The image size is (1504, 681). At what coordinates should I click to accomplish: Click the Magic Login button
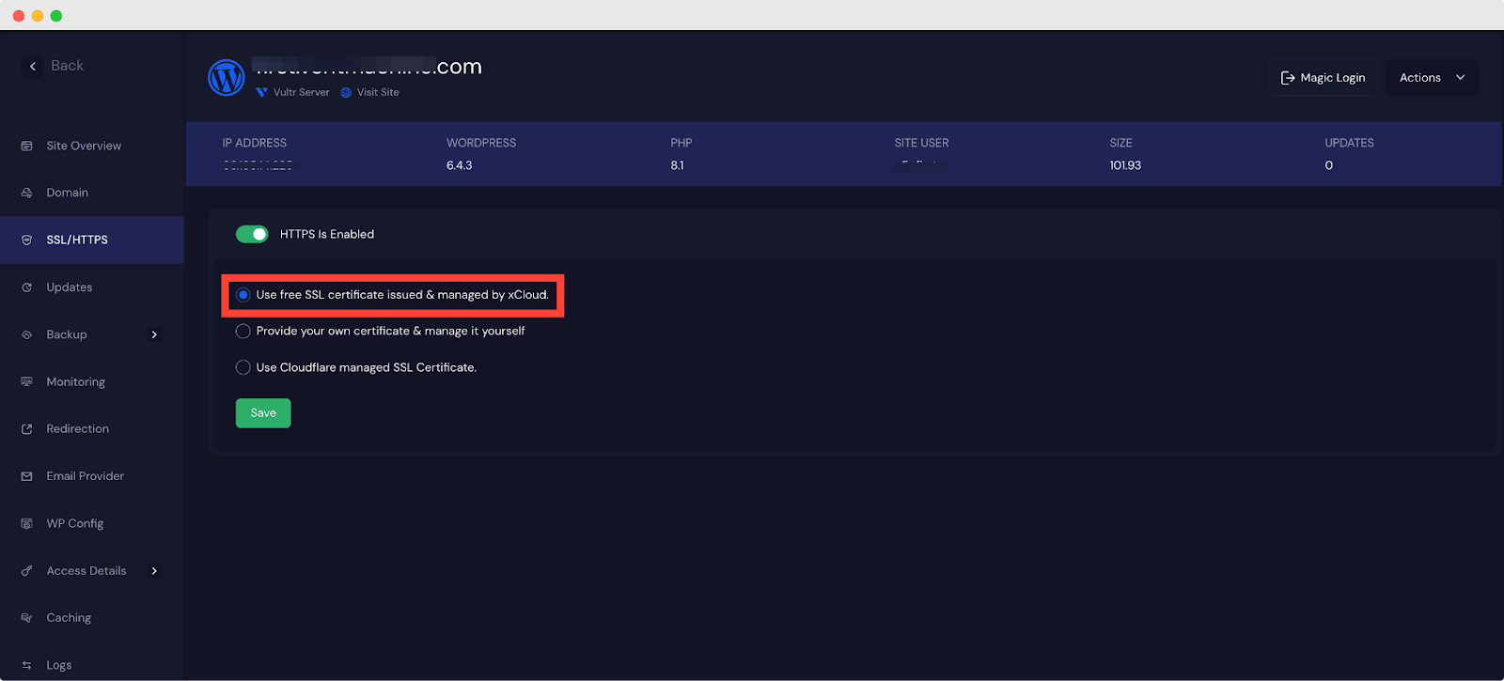(x=1324, y=78)
